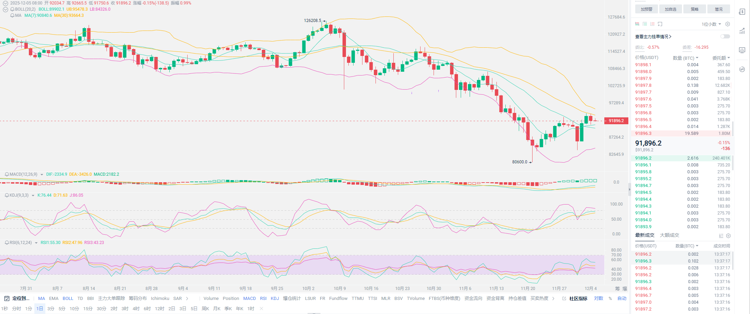Open the 委托额 column dropdown

(721, 58)
